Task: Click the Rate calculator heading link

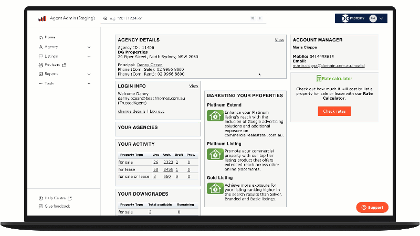Action: (x=337, y=78)
